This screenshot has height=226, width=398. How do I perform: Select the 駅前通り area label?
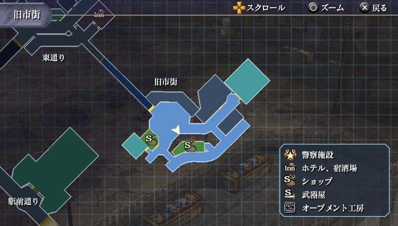pos(23,201)
